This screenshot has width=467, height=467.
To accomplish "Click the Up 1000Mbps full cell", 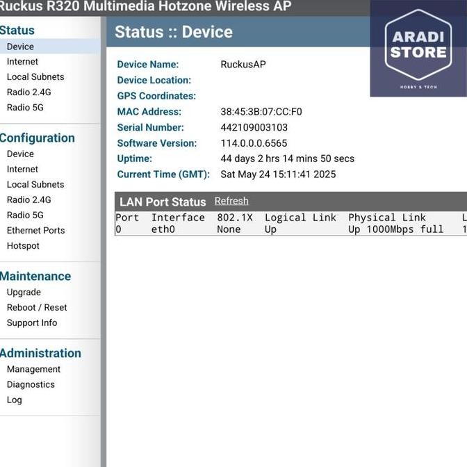I will click(x=396, y=229).
